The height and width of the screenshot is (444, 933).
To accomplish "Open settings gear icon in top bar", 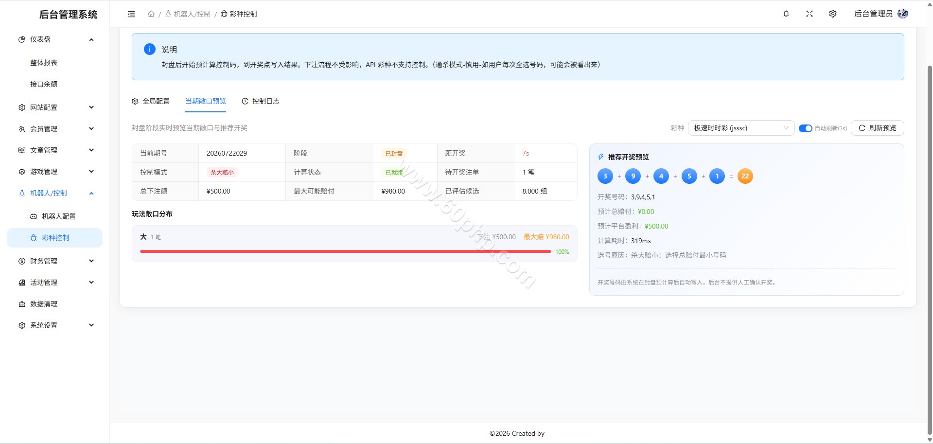I will (833, 14).
